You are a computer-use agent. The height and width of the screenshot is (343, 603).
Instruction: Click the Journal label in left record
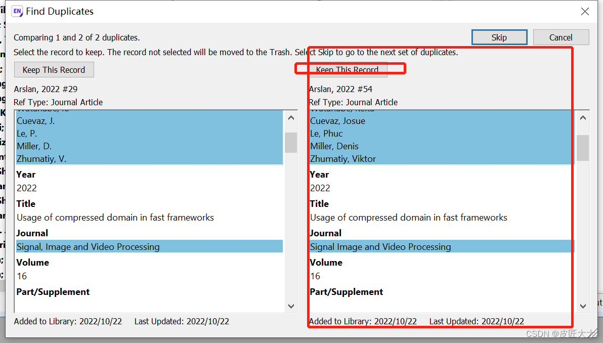click(x=32, y=233)
